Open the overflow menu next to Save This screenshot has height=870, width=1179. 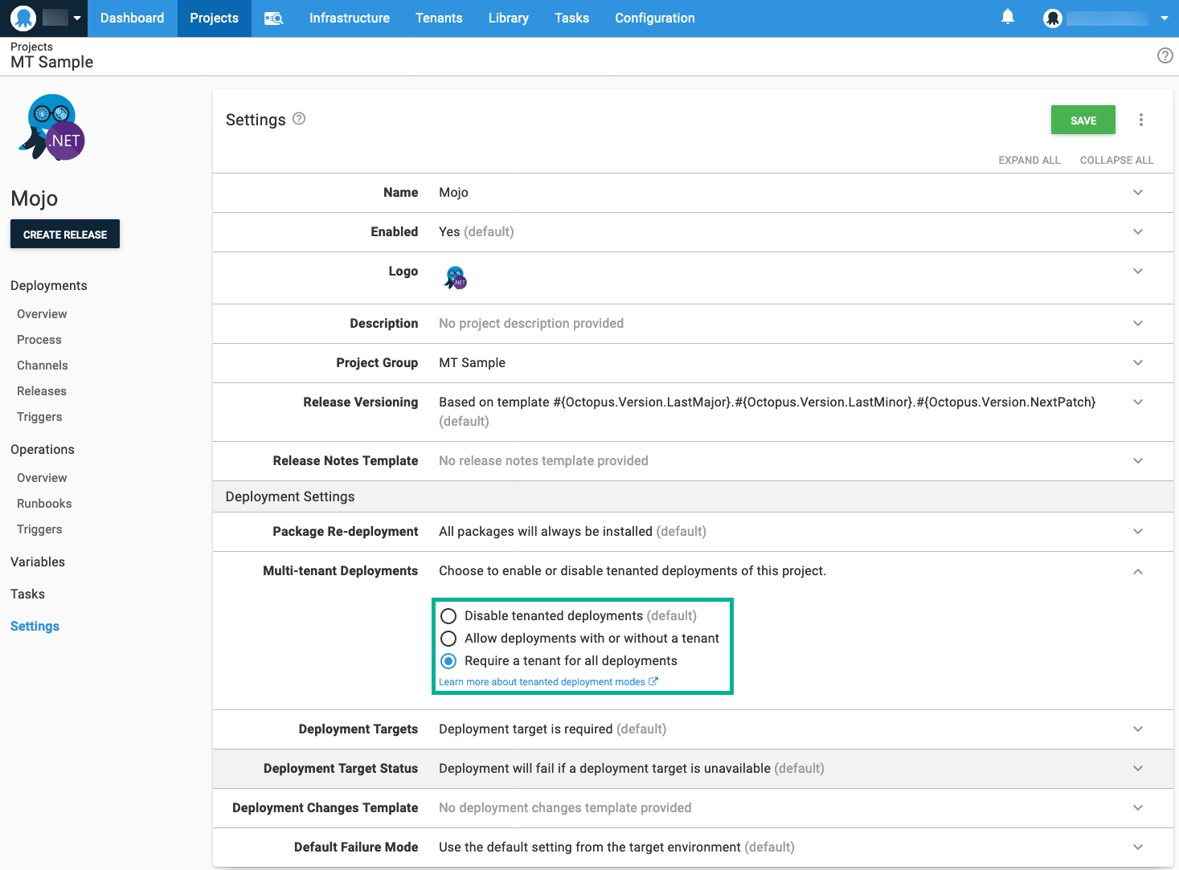(1141, 120)
